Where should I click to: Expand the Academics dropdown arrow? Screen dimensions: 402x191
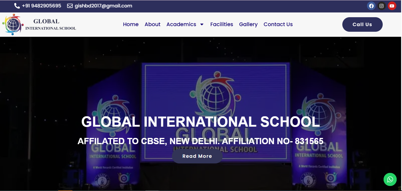coord(202,24)
